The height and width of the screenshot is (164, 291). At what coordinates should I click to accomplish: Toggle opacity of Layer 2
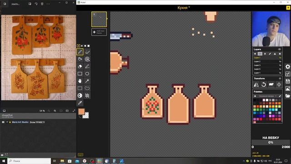280,61
